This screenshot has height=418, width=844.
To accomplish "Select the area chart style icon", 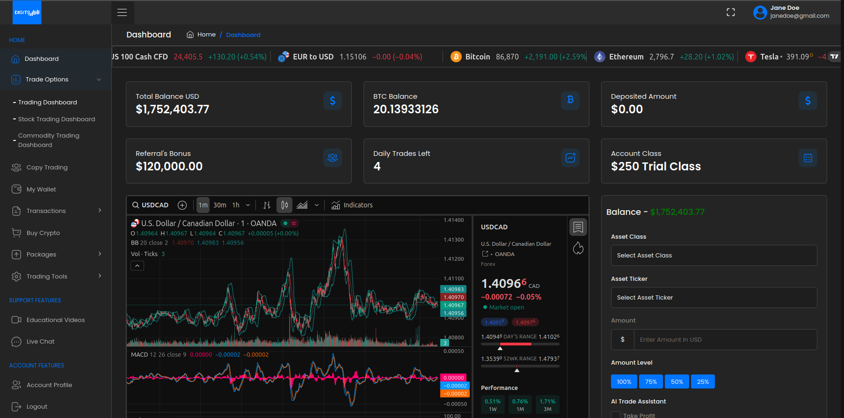I will tap(302, 205).
